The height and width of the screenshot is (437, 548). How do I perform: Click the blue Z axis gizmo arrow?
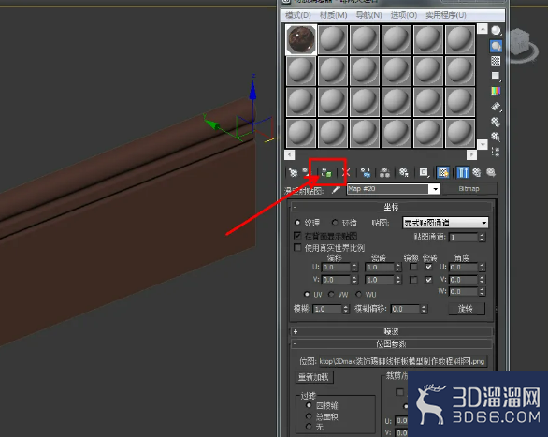click(x=252, y=91)
